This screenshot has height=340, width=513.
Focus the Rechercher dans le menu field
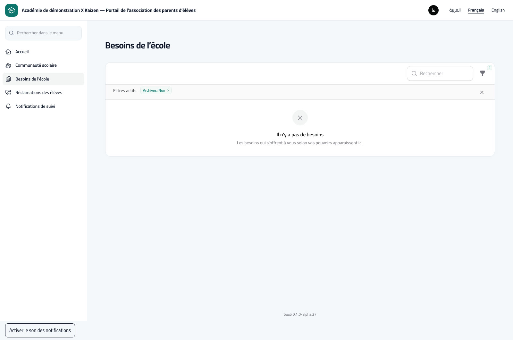coord(43,33)
